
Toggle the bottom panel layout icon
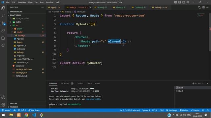click(179, 2)
